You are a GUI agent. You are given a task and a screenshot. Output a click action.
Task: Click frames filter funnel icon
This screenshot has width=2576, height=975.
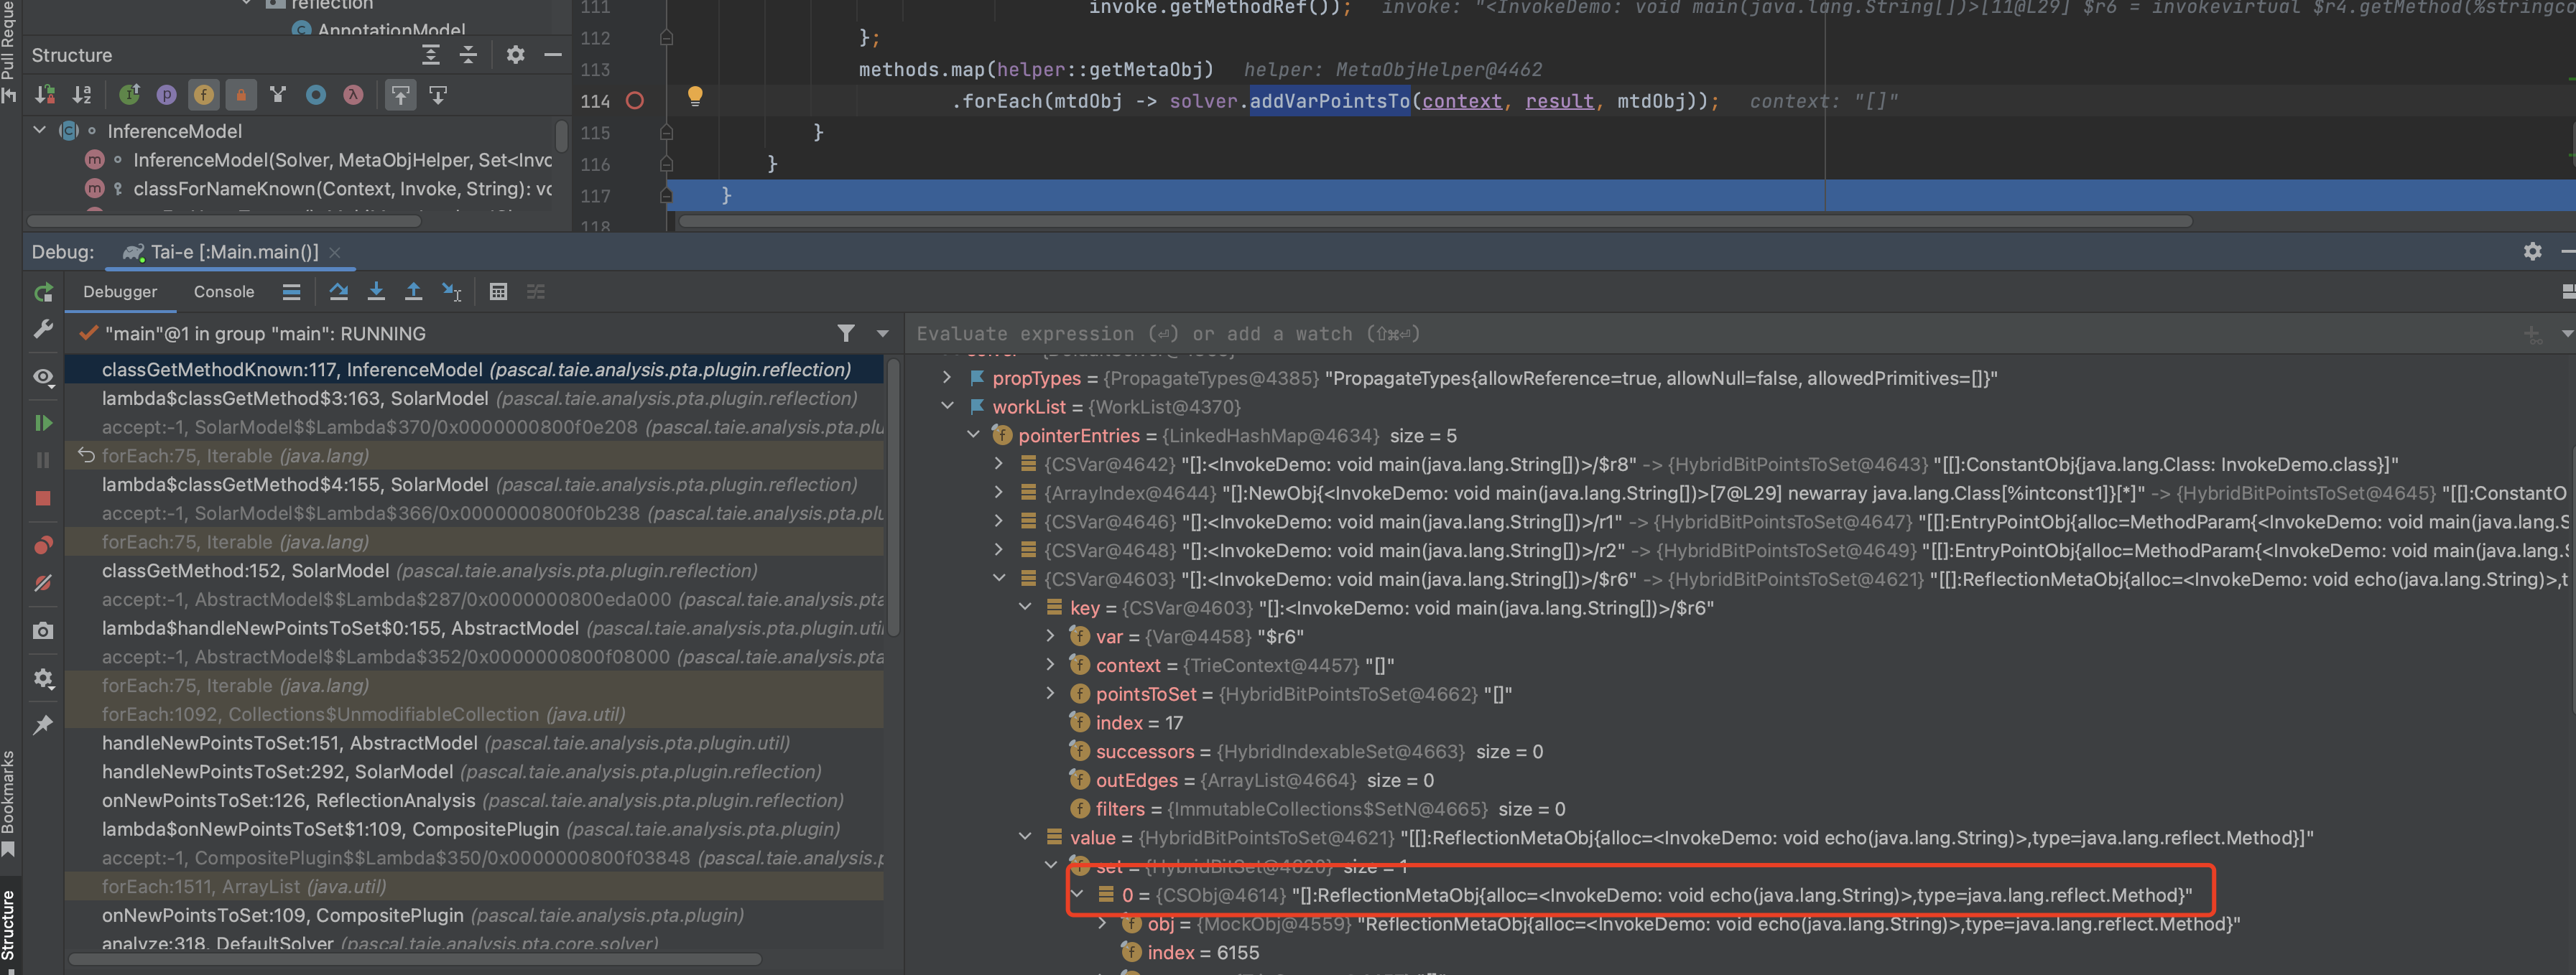(x=846, y=334)
